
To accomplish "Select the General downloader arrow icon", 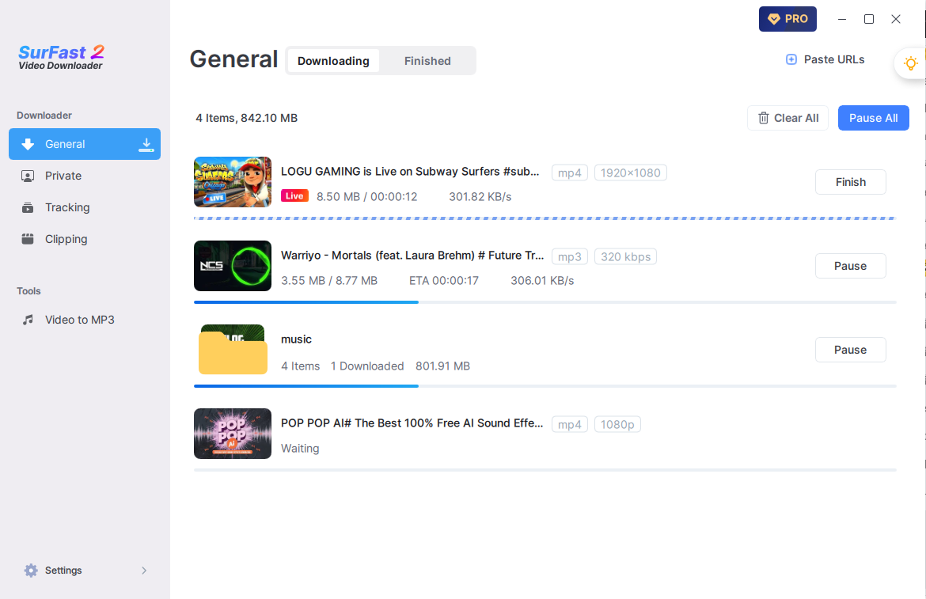I will click(x=28, y=145).
